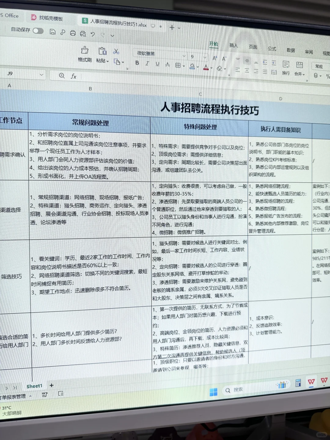Click the 换行 wrap text button
This screenshot has height=440, width=330.
click(286, 68)
